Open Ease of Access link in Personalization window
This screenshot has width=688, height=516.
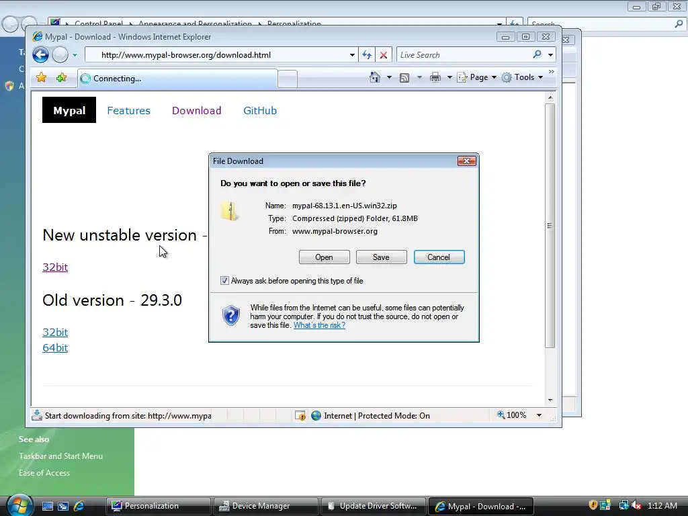[x=44, y=472]
